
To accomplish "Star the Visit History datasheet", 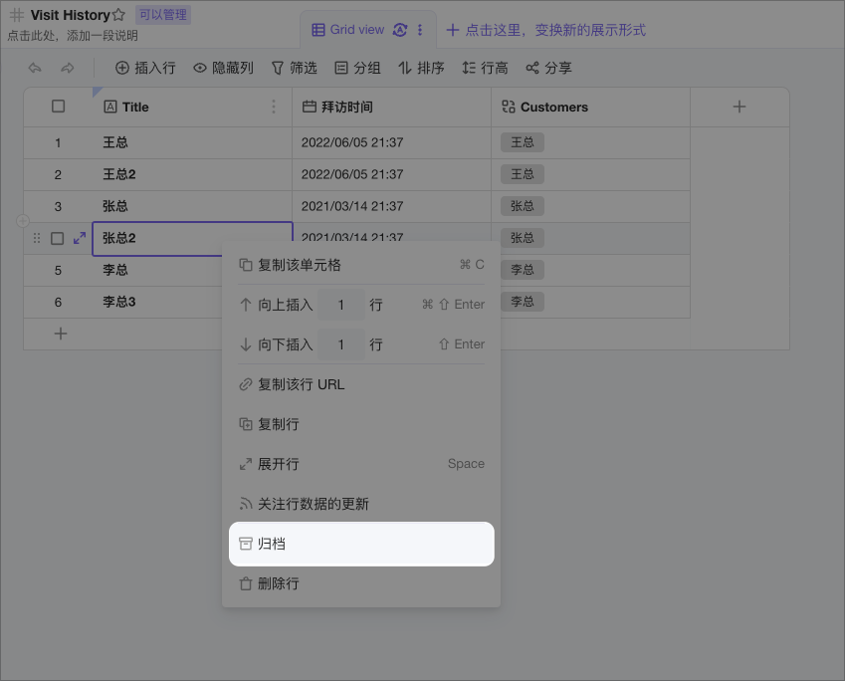I will 118,15.
